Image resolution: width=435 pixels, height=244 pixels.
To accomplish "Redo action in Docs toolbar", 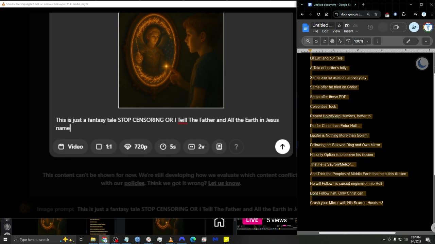I will click(x=324, y=41).
